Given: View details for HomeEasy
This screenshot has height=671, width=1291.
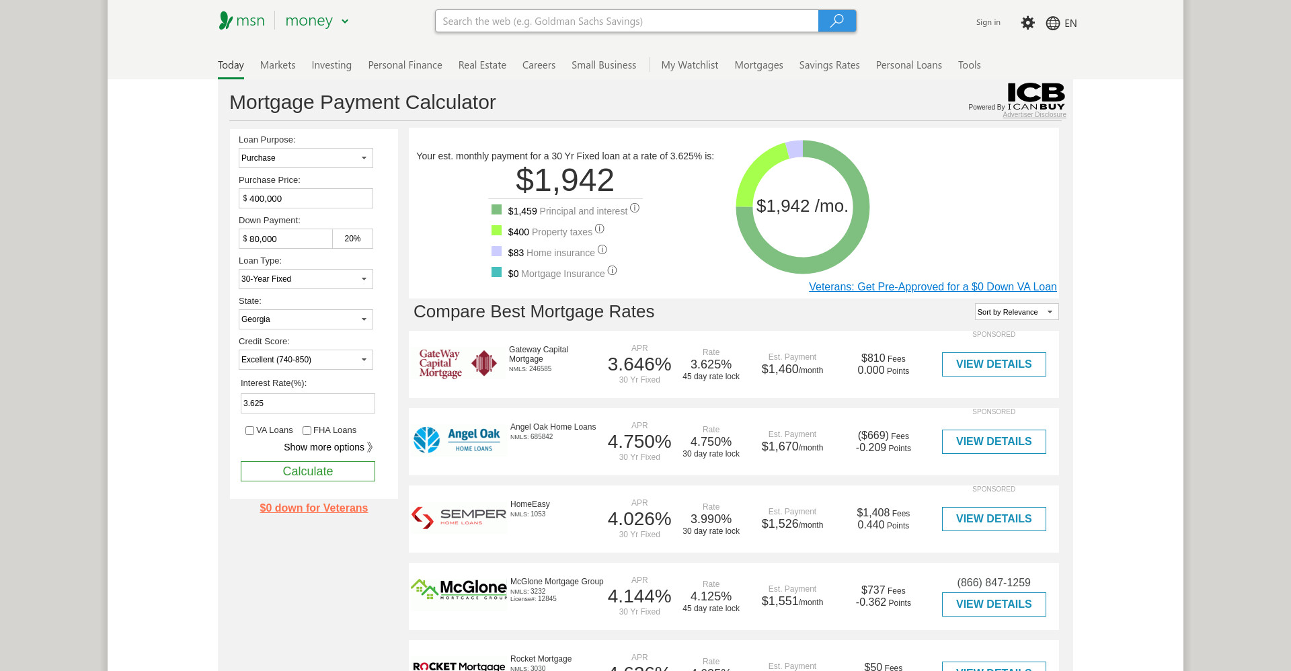Looking at the screenshot, I should click(994, 519).
